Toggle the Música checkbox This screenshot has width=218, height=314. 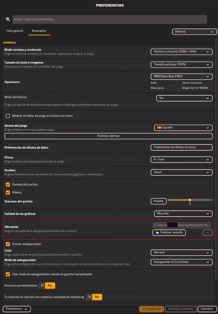point(8,192)
